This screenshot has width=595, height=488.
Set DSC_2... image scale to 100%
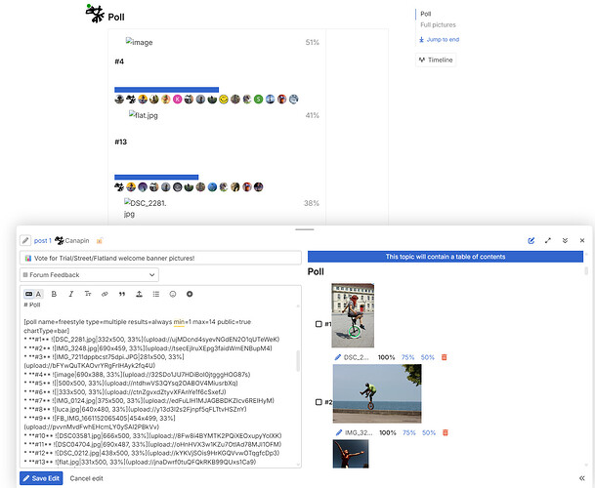pyautogui.click(x=386, y=357)
